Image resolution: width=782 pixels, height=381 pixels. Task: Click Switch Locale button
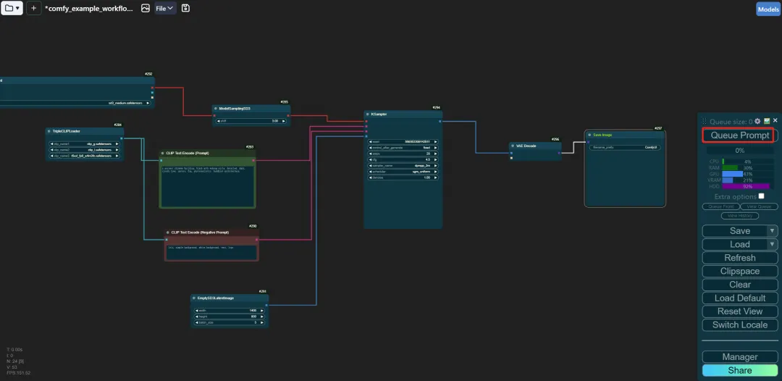[739, 325]
